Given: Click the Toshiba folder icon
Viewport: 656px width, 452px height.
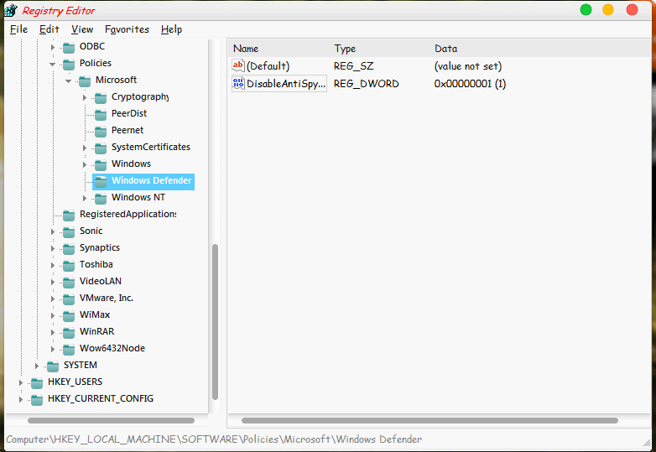Looking at the screenshot, I should 69,266.
